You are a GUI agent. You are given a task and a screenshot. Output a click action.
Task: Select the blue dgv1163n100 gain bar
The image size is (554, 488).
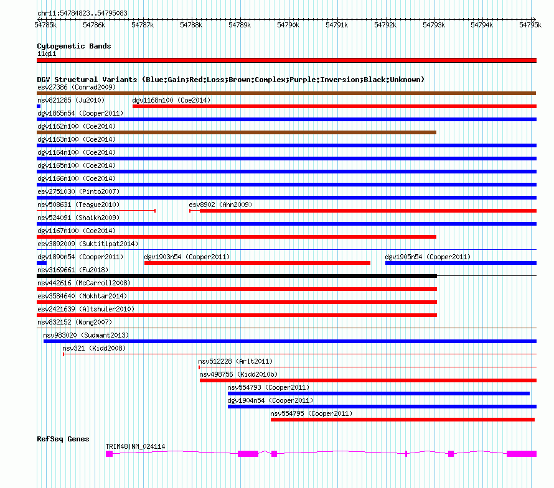286,145
